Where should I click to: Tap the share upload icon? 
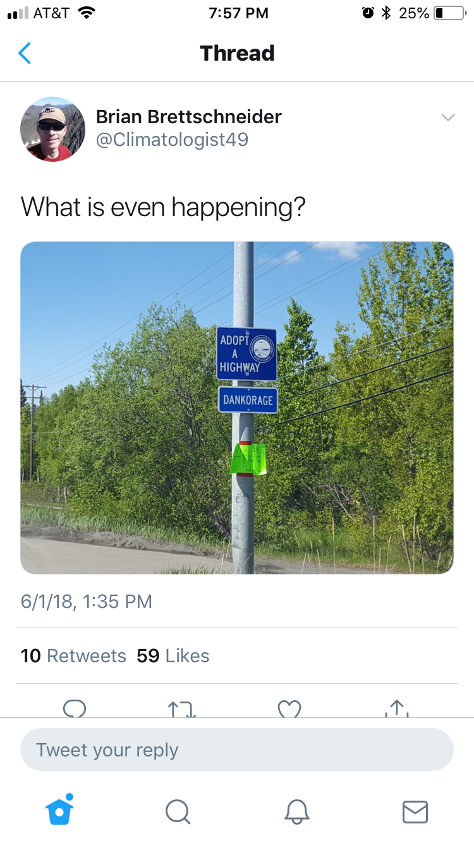pyautogui.click(x=396, y=708)
